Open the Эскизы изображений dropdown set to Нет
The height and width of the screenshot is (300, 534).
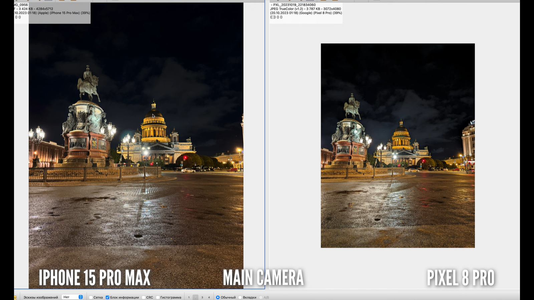pyautogui.click(x=72, y=297)
